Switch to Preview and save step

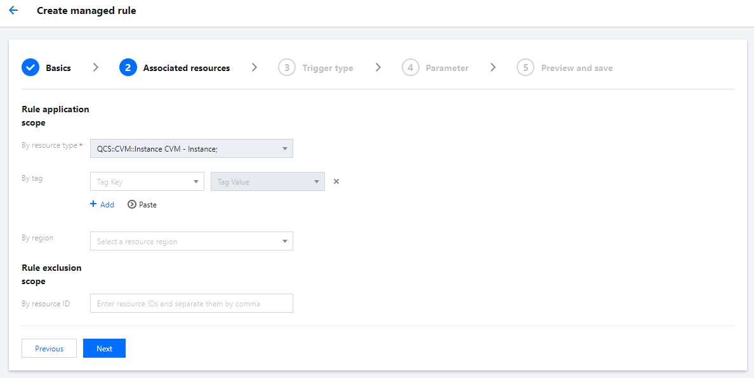pos(576,68)
